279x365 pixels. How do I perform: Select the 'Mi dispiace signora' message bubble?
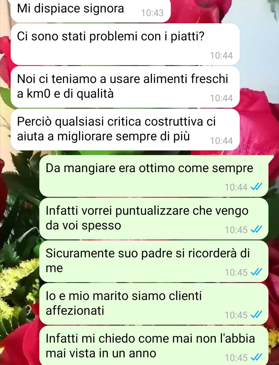pyautogui.click(x=91, y=10)
